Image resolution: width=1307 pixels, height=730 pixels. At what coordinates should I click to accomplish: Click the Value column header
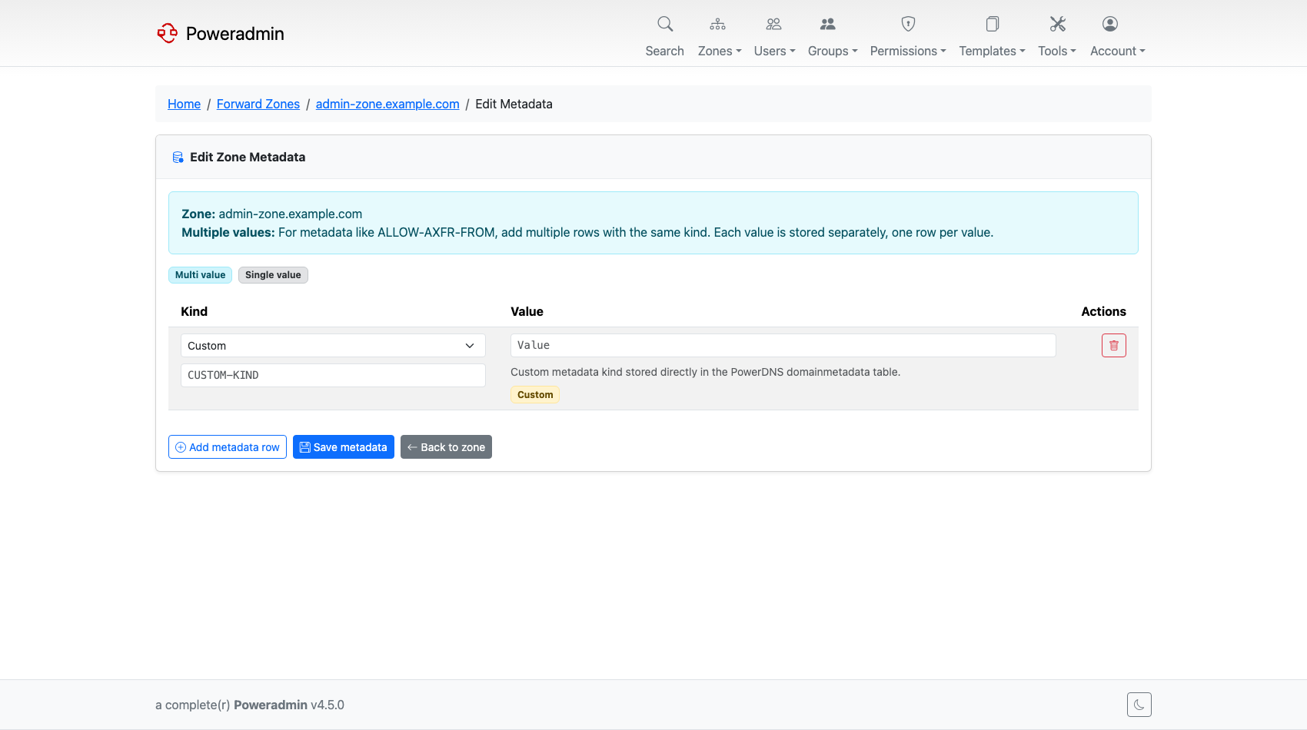point(527,311)
